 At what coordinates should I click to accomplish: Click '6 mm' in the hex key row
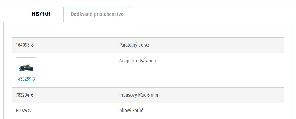click(x=153, y=95)
